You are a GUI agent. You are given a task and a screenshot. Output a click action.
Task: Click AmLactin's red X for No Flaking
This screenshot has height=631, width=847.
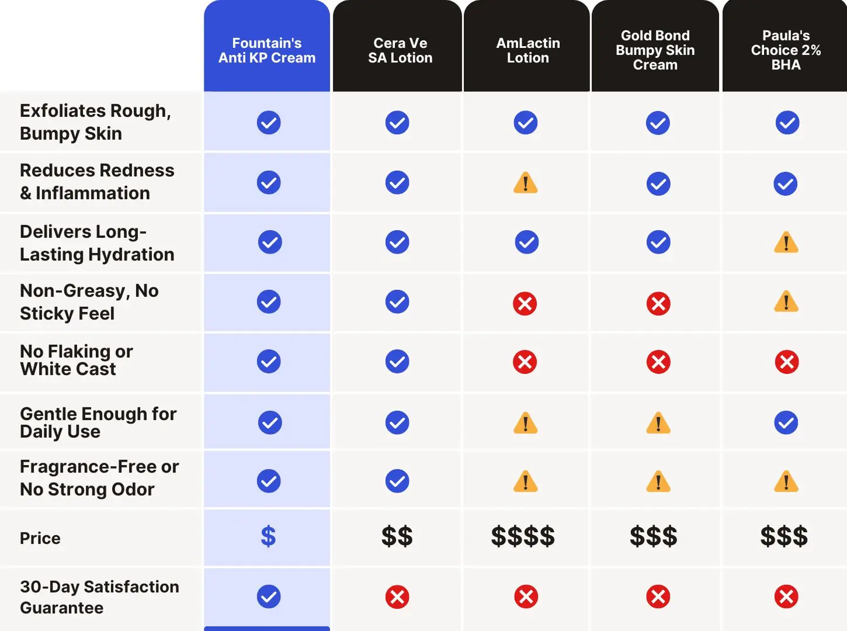pyautogui.click(x=525, y=362)
